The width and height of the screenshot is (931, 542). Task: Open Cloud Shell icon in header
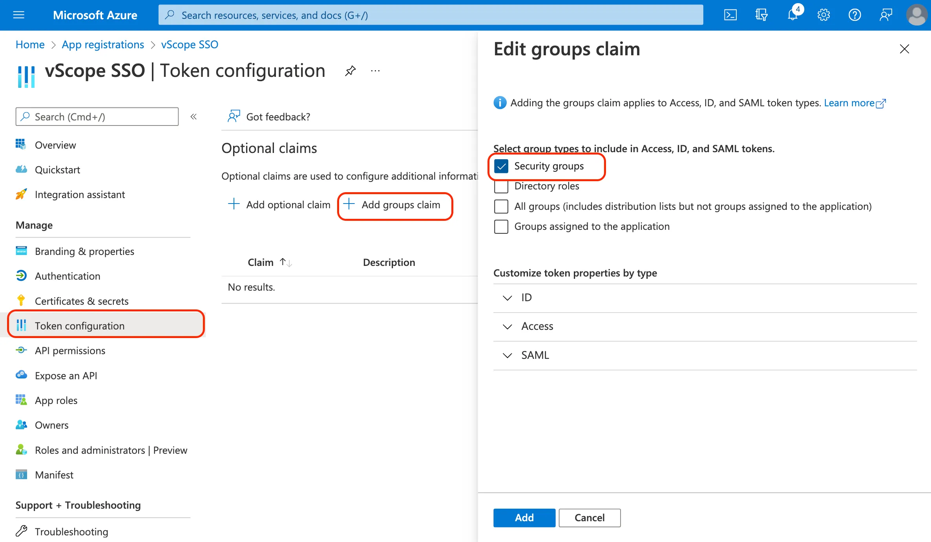pyautogui.click(x=730, y=15)
